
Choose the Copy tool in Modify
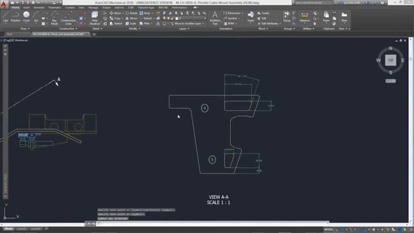click(x=115, y=18)
